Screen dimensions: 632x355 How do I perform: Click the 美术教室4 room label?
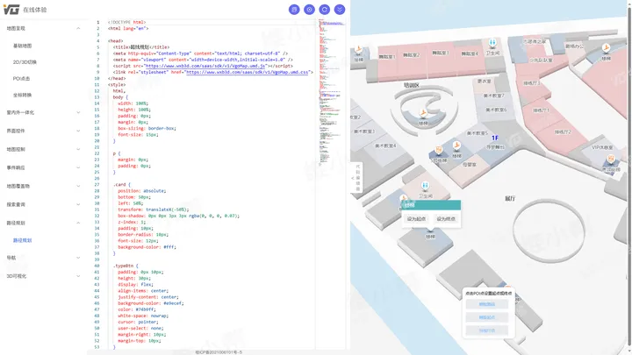(385, 146)
